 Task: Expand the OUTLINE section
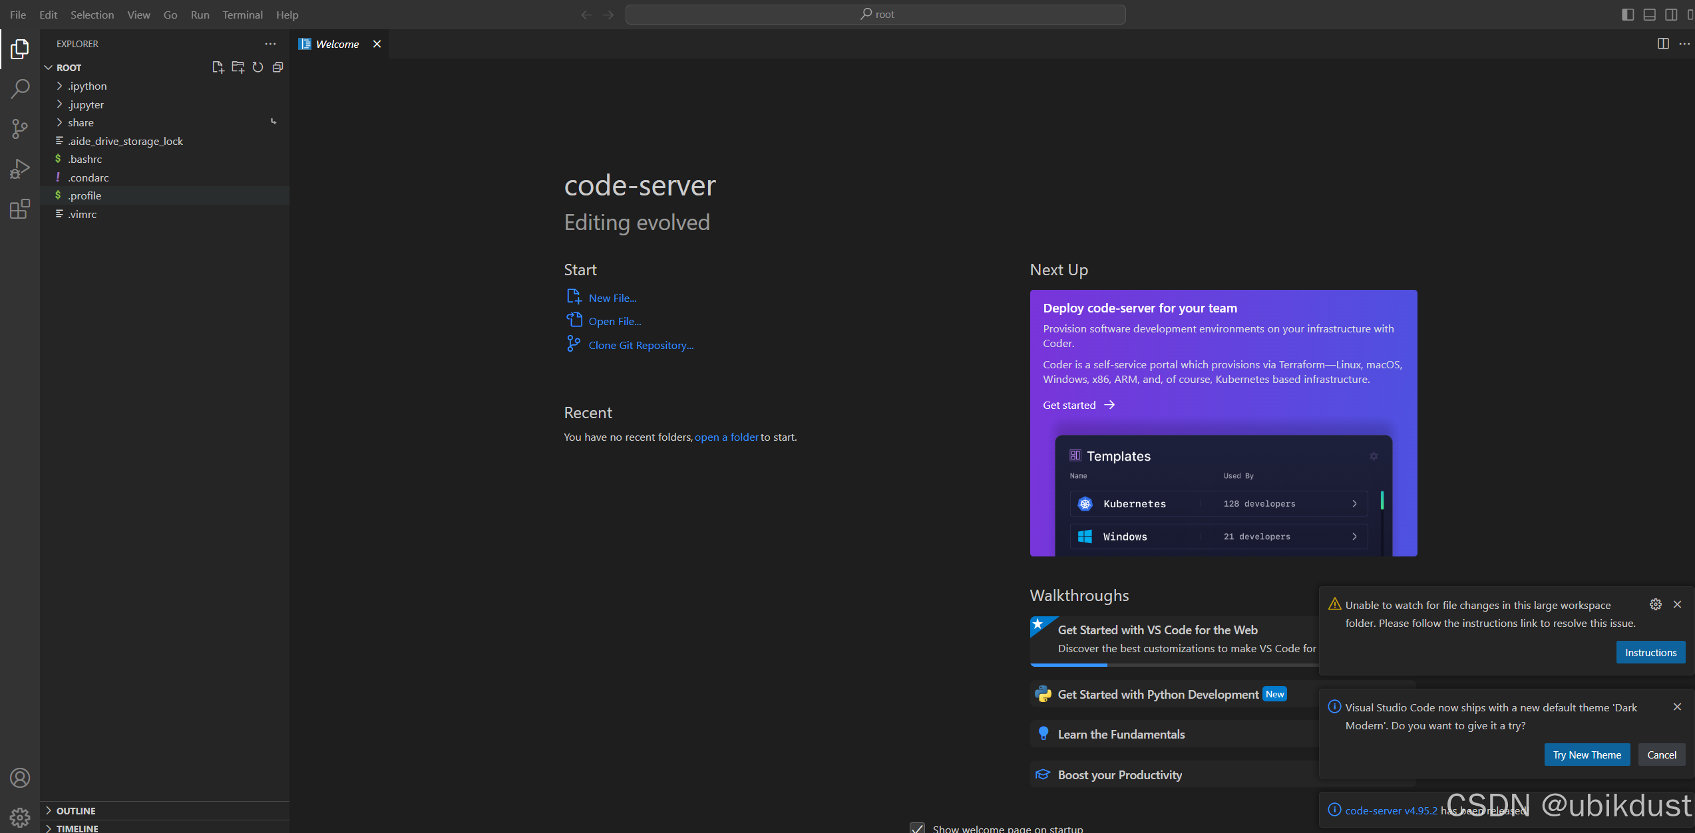click(x=76, y=810)
